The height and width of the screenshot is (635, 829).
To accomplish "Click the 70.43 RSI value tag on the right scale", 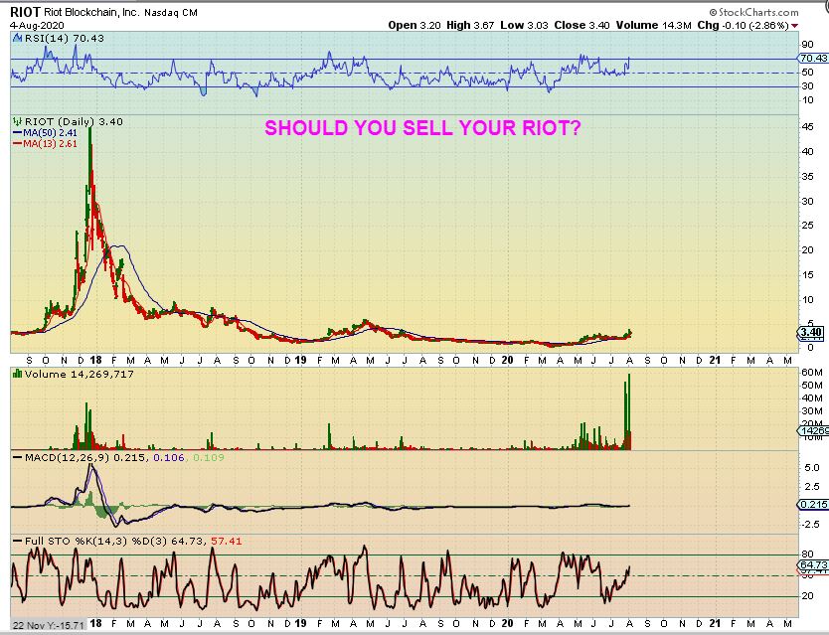I will click(x=813, y=59).
